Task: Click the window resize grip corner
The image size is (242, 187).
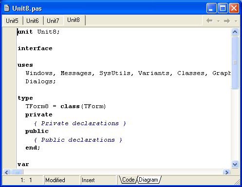Action: [237, 182]
